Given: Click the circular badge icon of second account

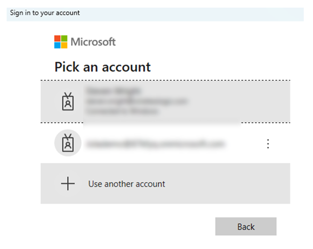Looking at the screenshot, I should point(68,143).
